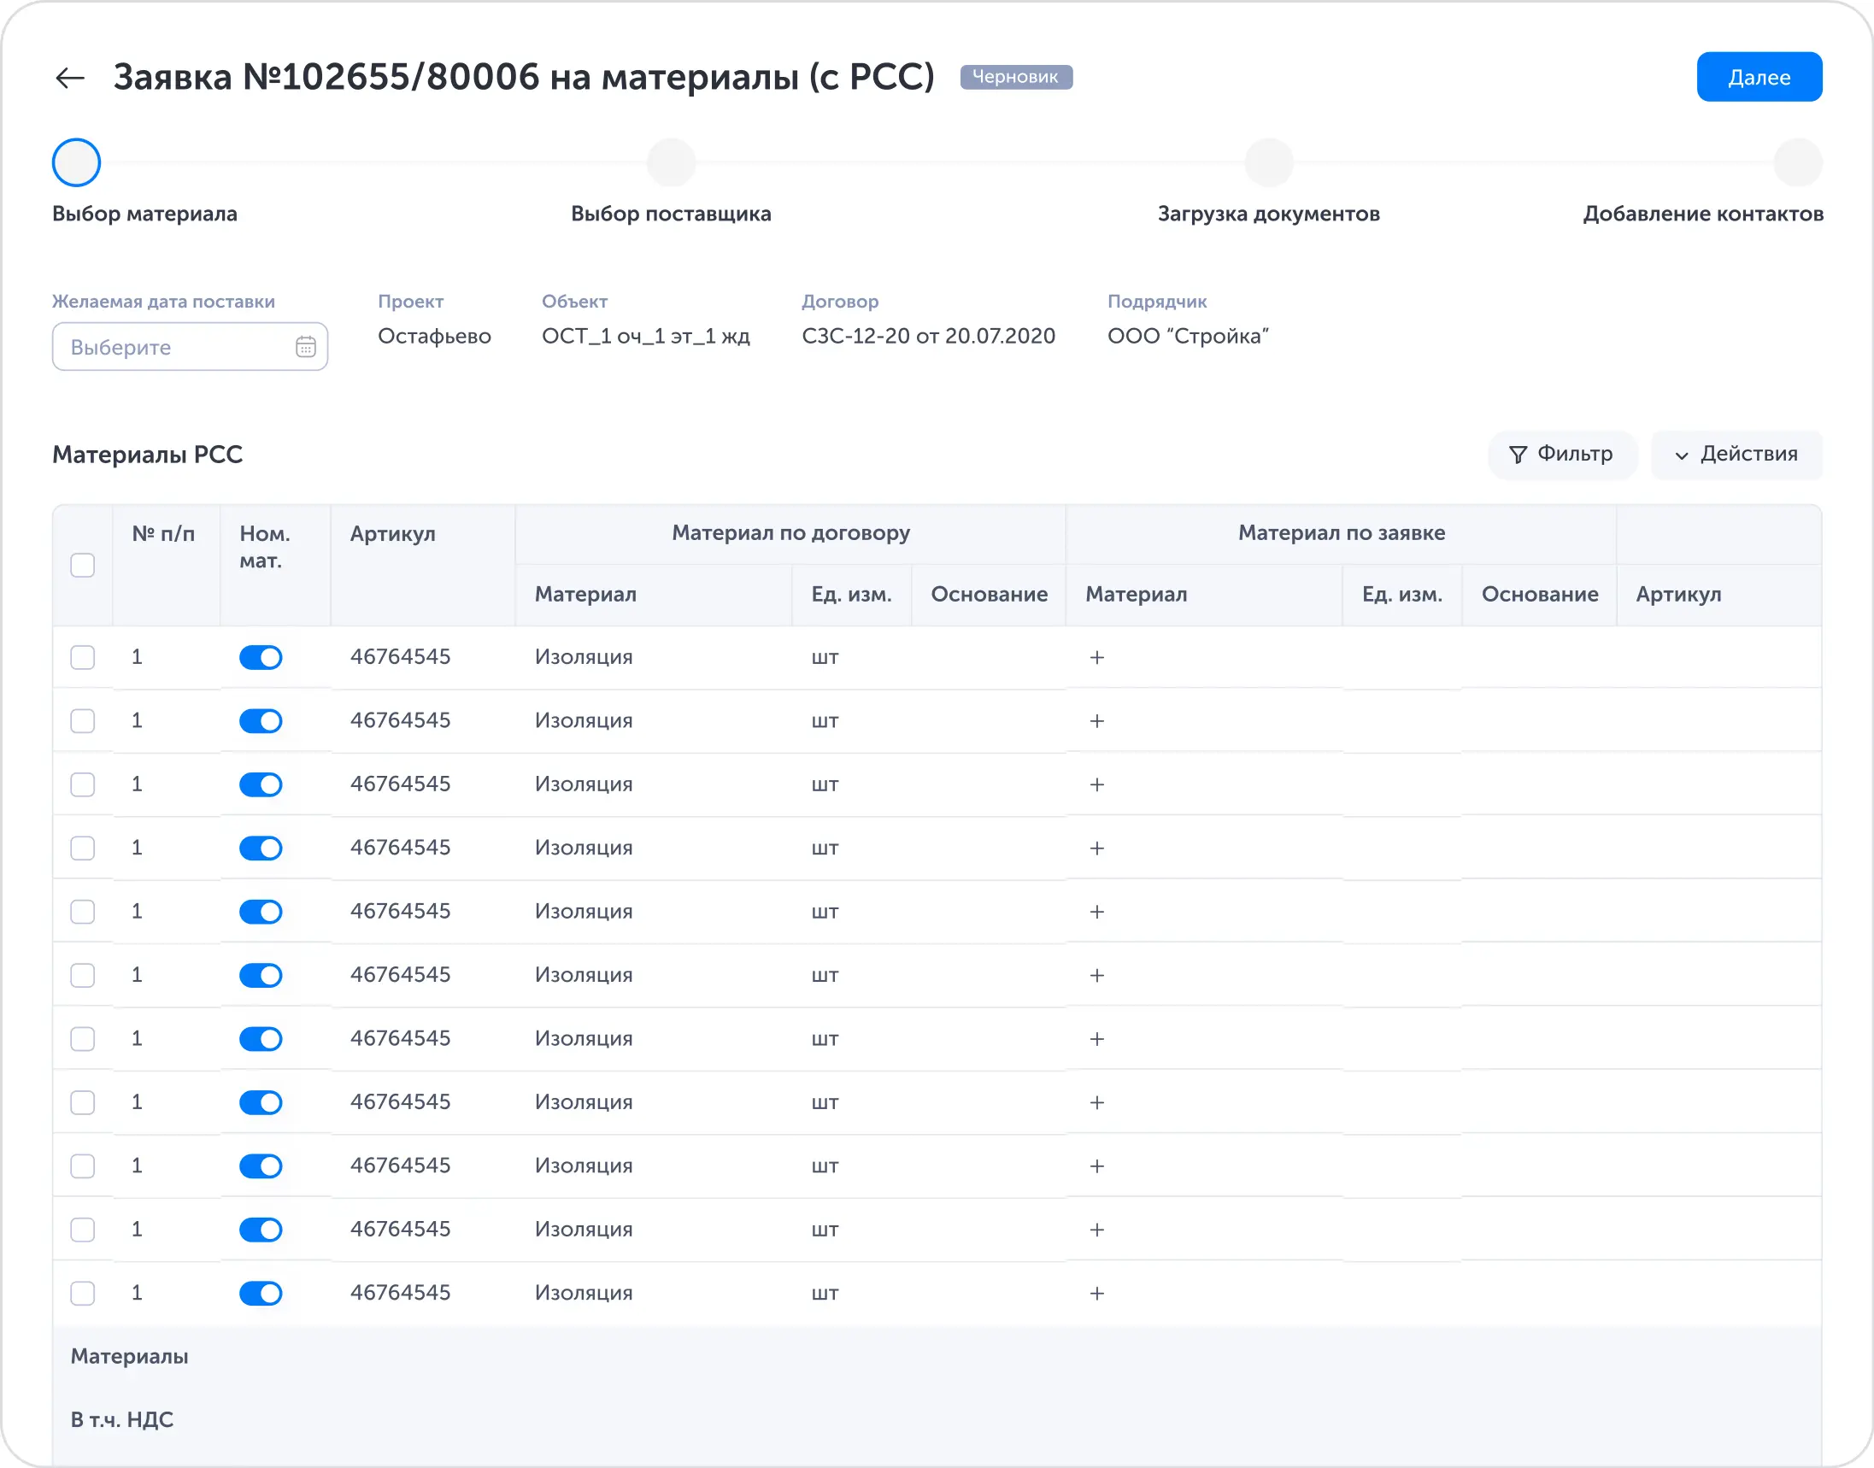
Task: Select the Загрузка документов step circle
Action: [x=1269, y=162]
